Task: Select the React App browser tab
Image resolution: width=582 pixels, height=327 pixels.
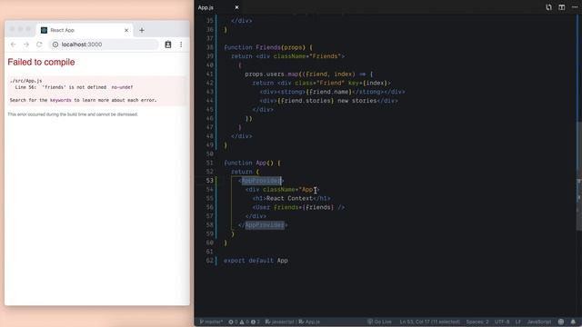Action: pyautogui.click(x=85, y=30)
